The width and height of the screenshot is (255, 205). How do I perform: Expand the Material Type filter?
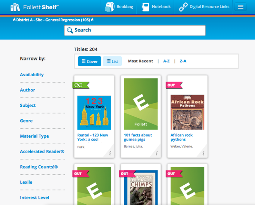34,136
